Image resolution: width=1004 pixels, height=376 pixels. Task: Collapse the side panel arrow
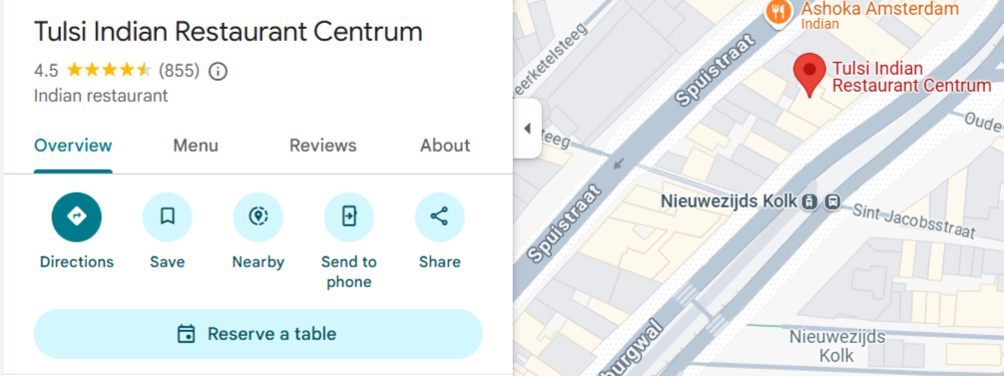528,129
